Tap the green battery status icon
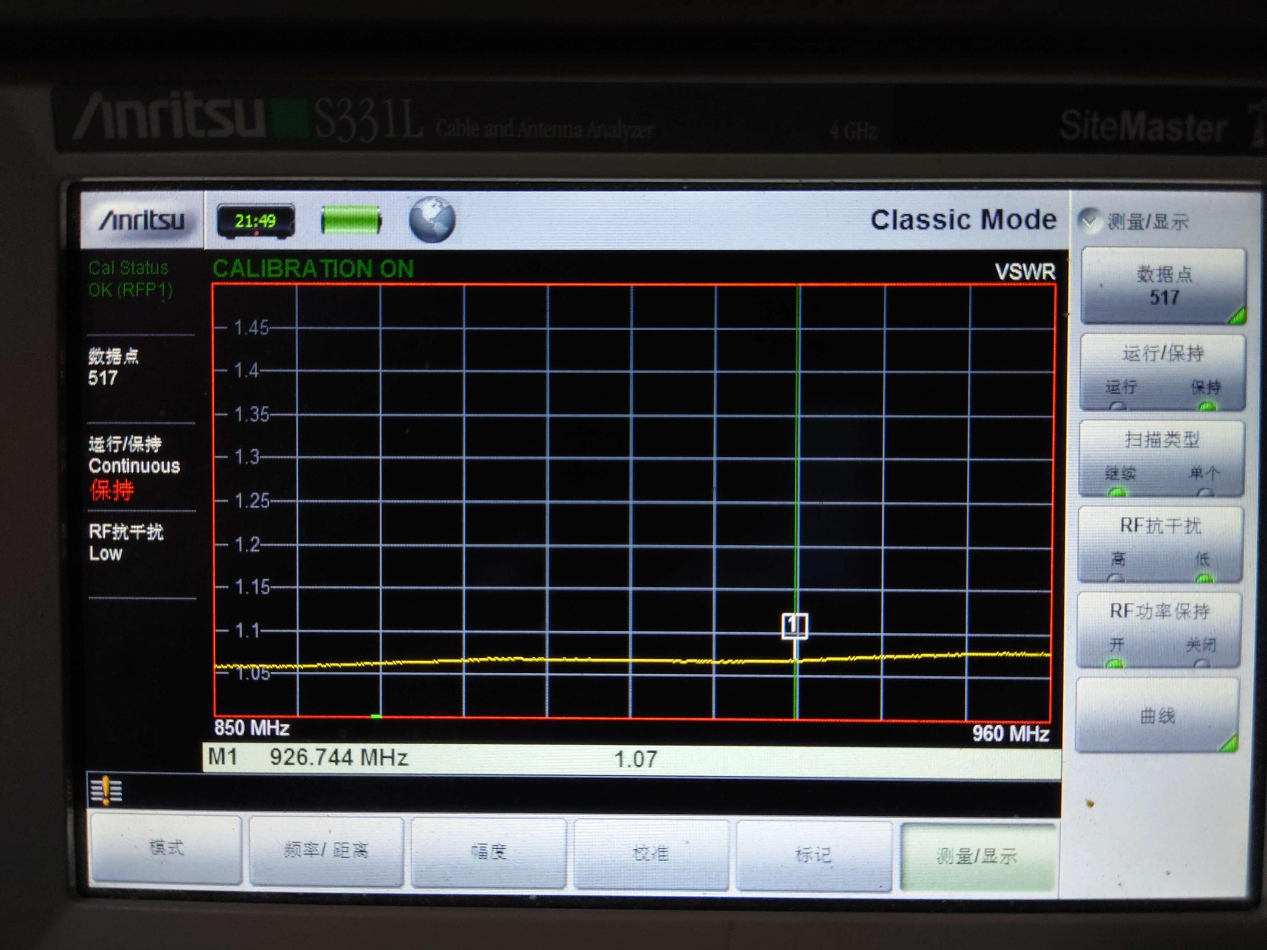Screen dimensions: 1267x950 pyautogui.click(x=351, y=221)
